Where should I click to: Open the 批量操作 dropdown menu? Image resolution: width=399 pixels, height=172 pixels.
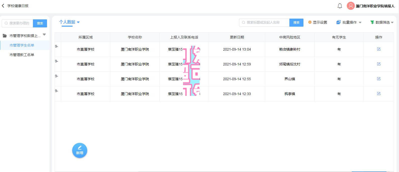point(349,22)
